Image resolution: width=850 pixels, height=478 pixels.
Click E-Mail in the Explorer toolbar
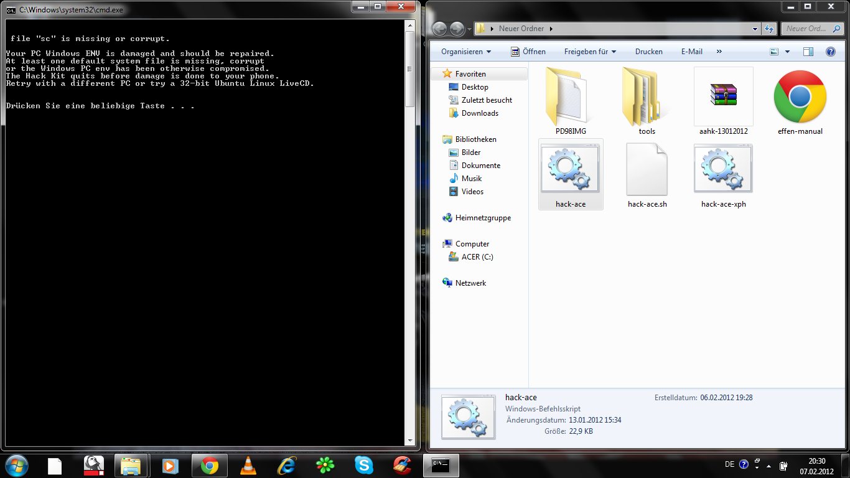click(692, 52)
